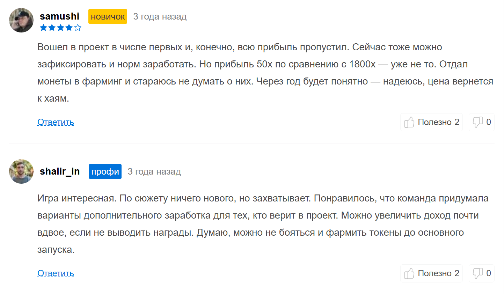The image size is (504, 294).
Task: Click the fourth star in samushi's rating
Action: pos(69,28)
